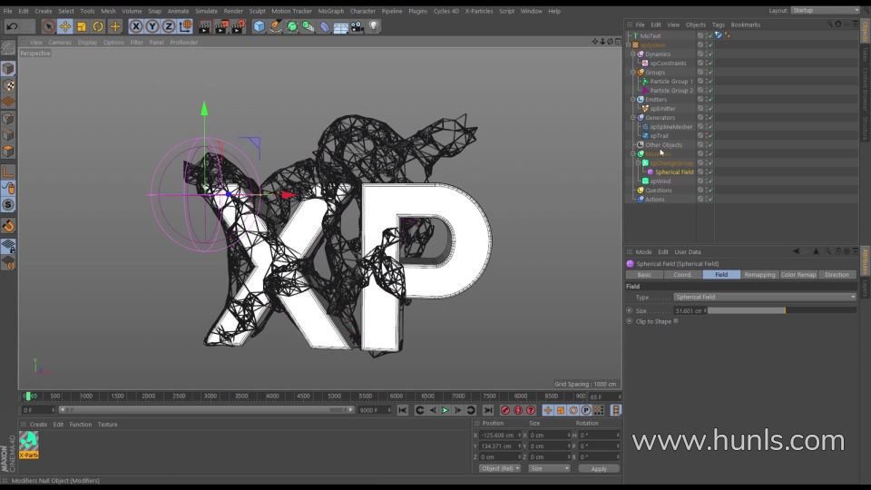Click the Position X input field
The height and width of the screenshot is (490, 871).
(x=500, y=435)
